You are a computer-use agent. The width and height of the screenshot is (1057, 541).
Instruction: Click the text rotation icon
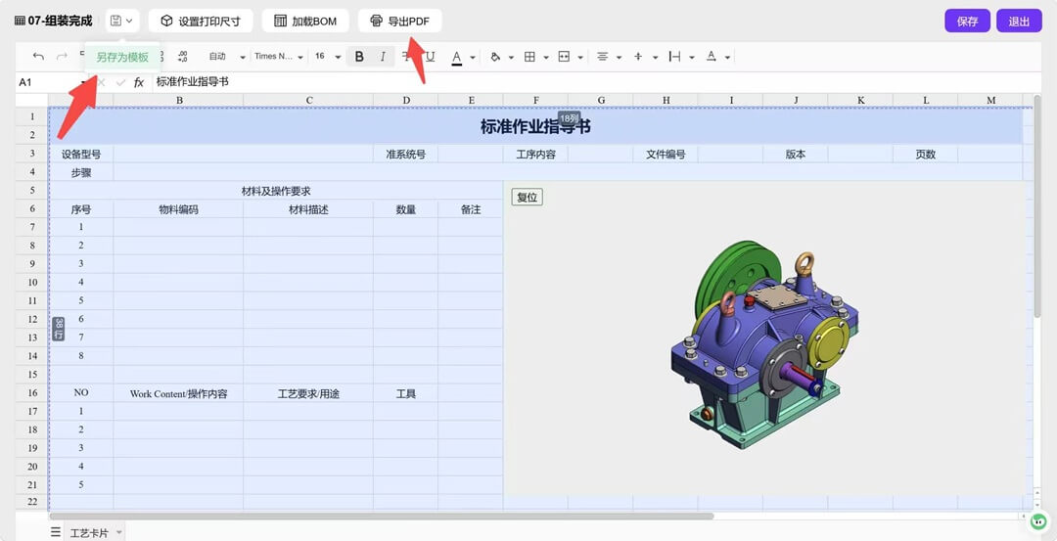[711, 57]
